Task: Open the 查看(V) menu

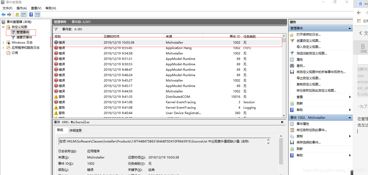Action: pyautogui.click(x=36, y=8)
